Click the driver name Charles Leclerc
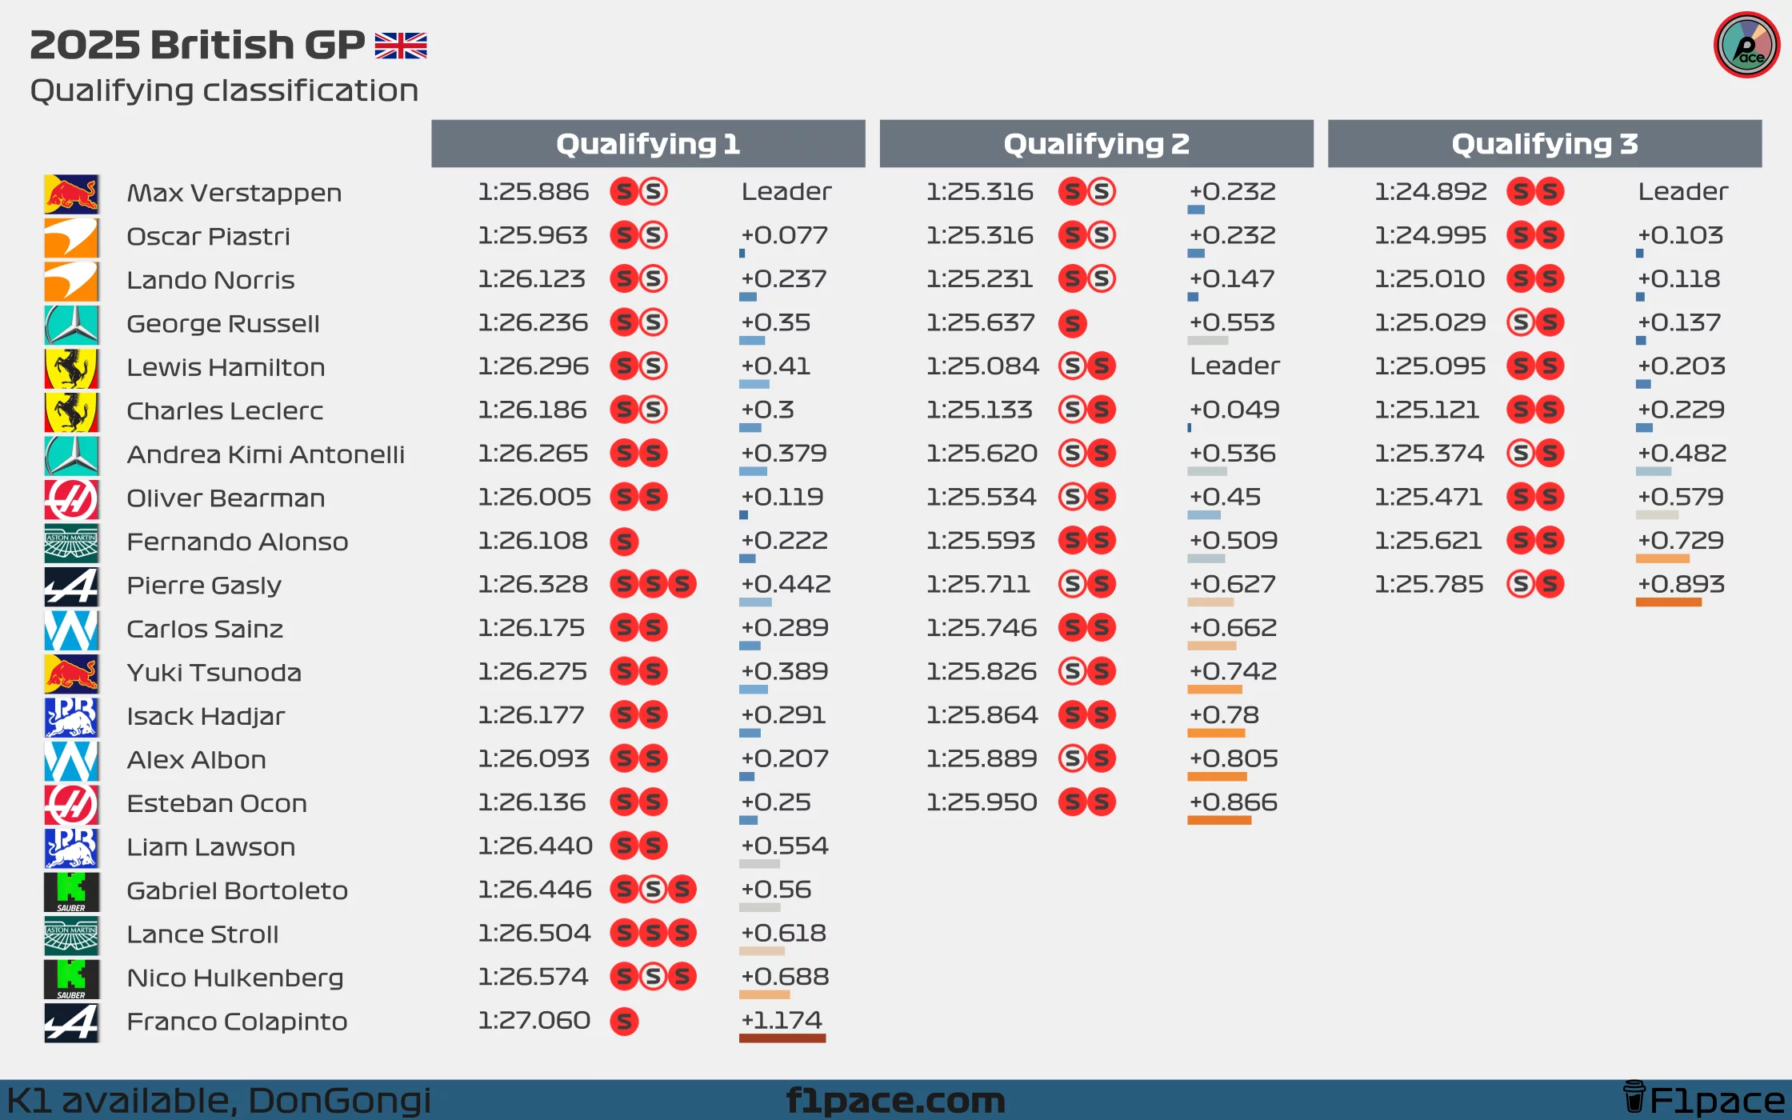The height and width of the screenshot is (1120, 1792). (x=225, y=411)
